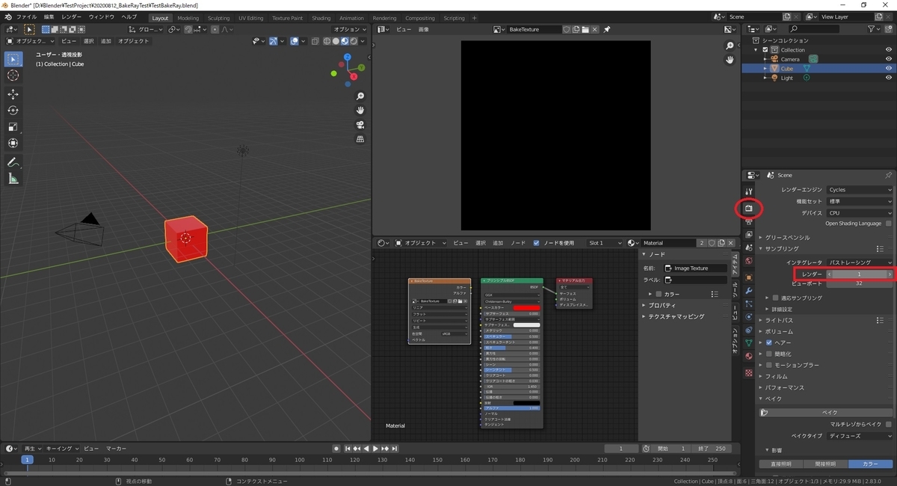Uncheck the ノードを使用 checkbox

click(x=536, y=243)
